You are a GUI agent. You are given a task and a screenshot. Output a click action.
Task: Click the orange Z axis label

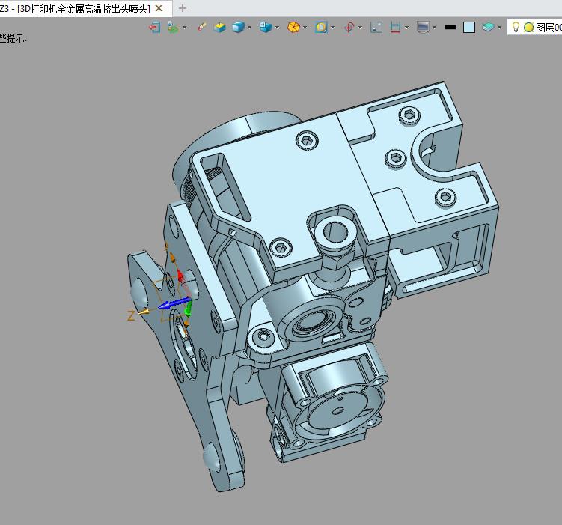132,315
